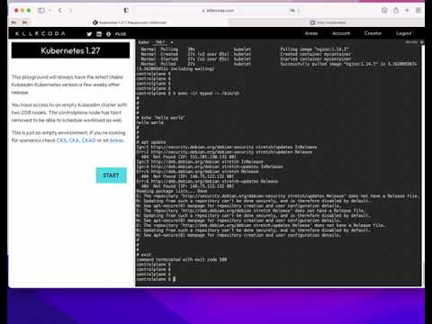Follow the CKA scenarios link
Screen dimensions: 432x324
74,140
